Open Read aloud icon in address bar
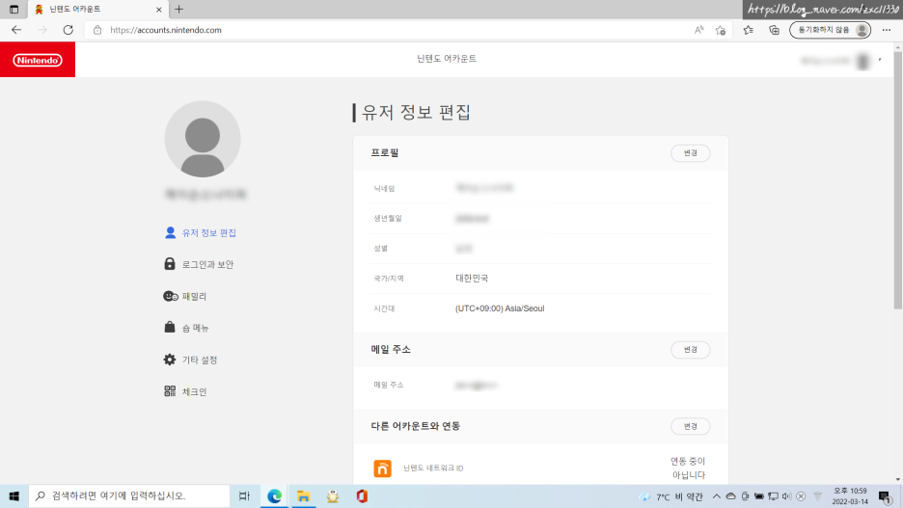 click(698, 30)
